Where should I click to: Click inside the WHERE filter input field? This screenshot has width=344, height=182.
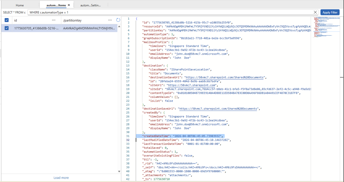pyautogui.click(x=170, y=12)
